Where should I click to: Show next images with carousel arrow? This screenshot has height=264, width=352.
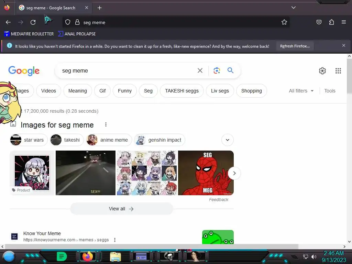pos(234,173)
